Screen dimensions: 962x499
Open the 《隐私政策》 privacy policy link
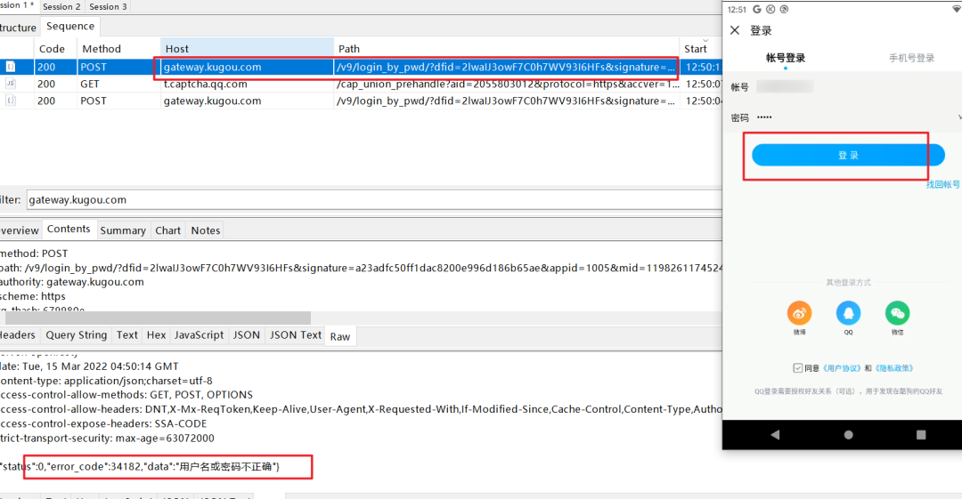(x=894, y=368)
